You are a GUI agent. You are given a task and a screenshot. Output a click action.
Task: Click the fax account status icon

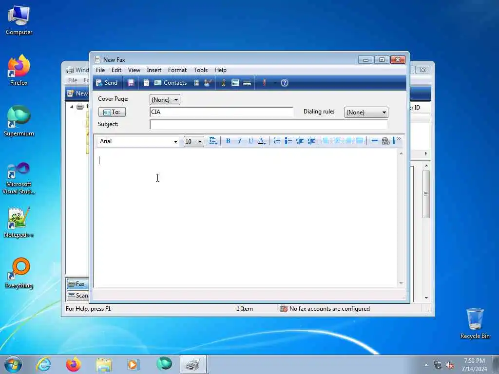pyautogui.click(x=283, y=308)
